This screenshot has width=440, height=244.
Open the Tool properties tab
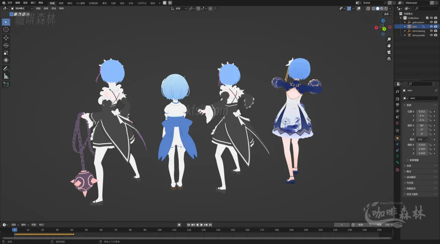pyautogui.click(x=397, y=91)
